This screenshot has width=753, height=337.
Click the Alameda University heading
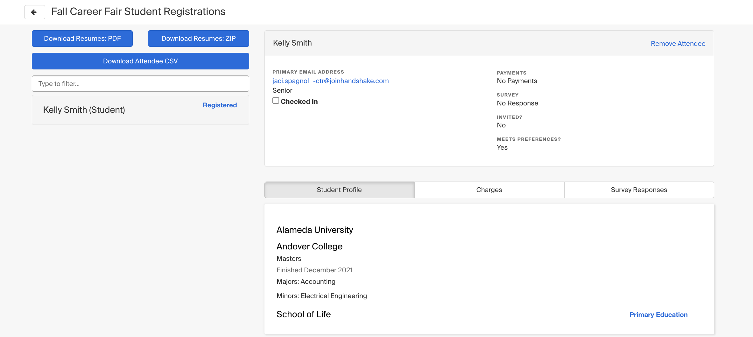(x=314, y=230)
